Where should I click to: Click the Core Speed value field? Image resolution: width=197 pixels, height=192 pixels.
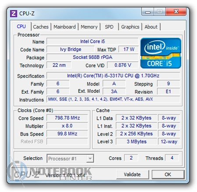67,118
